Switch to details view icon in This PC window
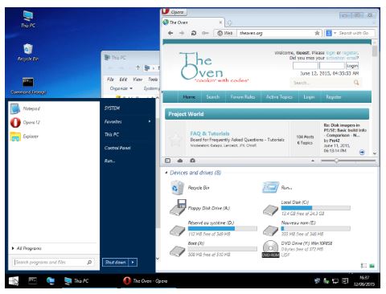Viewport: 386px width, 294px height. point(363,266)
